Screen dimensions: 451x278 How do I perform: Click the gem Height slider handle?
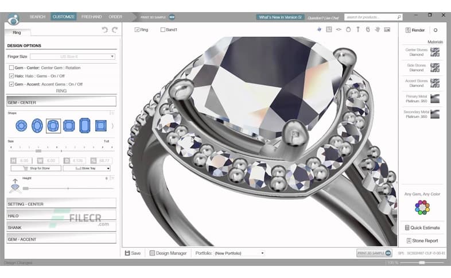(26, 188)
